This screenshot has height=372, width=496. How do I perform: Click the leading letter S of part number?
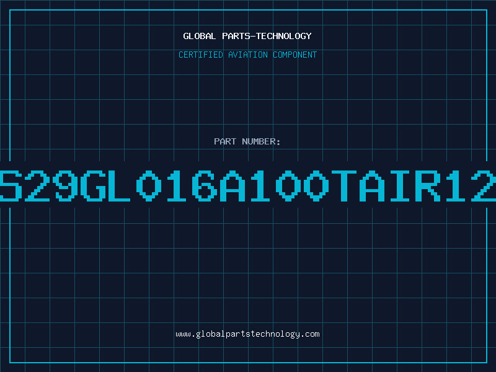tap(10, 185)
